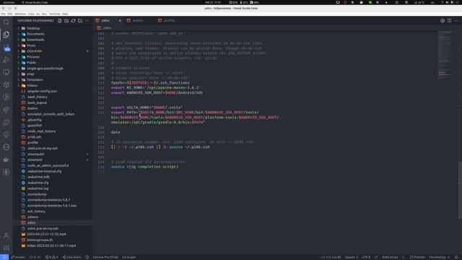Click Git Graph in status bar

(x=129, y=257)
